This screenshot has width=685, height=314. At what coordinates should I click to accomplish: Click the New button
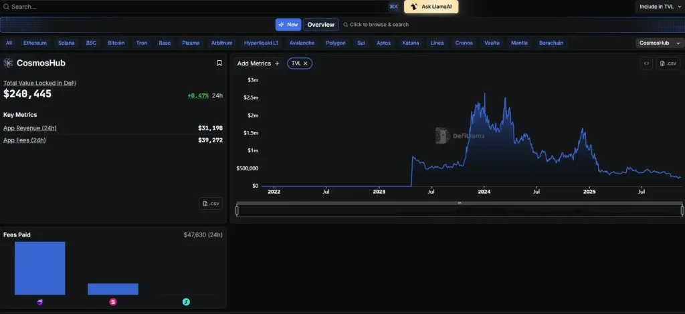point(288,25)
